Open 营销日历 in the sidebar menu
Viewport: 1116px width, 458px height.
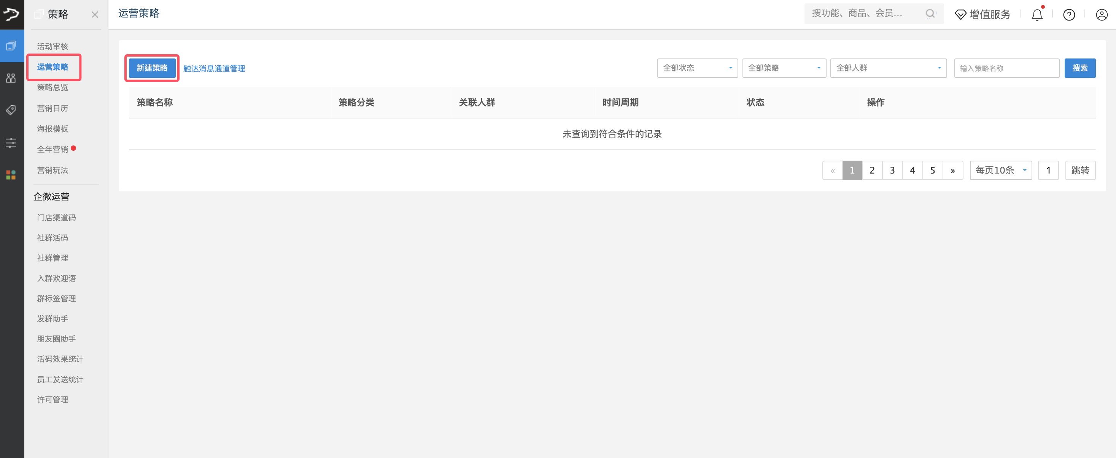point(52,108)
